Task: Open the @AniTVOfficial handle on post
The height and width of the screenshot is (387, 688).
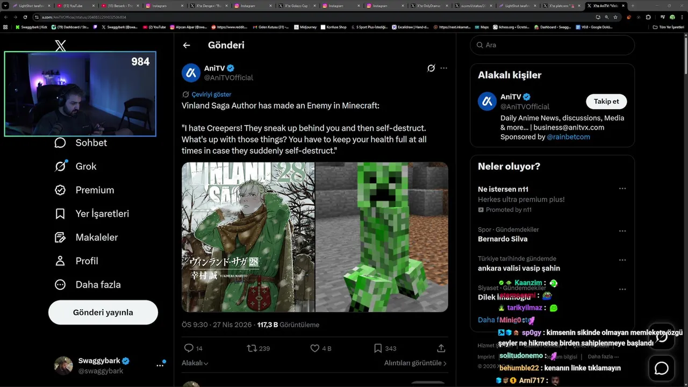Action: click(x=228, y=77)
